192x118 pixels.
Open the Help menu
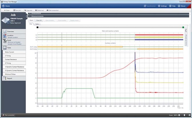pos(172,6)
